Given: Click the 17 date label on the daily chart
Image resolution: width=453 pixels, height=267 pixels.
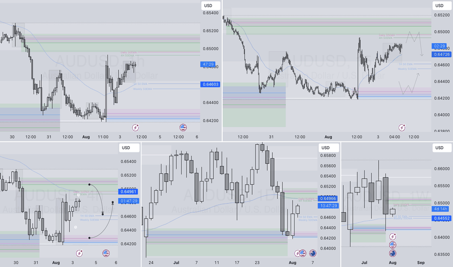Looking at the screenshot, I should click(x=237, y=262).
